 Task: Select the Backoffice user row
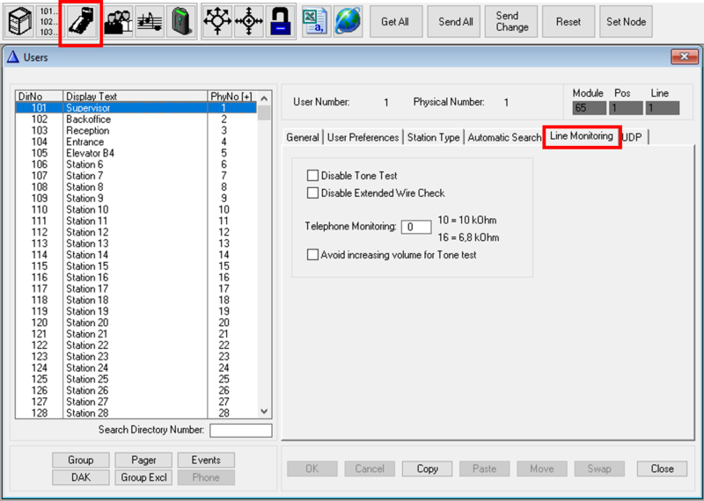tap(136, 120)
